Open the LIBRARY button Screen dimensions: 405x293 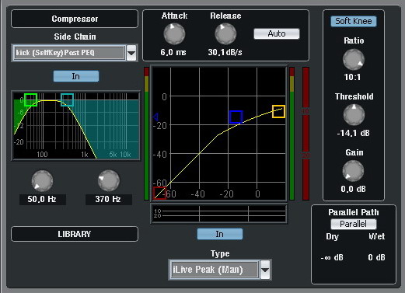(x=75, y=234)
